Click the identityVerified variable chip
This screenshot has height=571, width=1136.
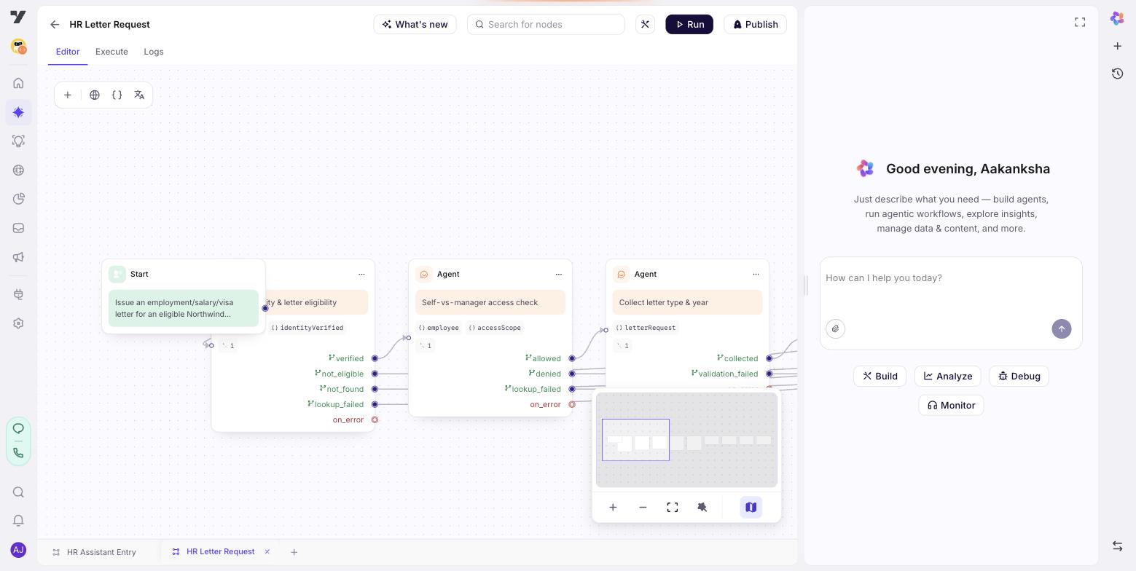click(x=307, y=328)
